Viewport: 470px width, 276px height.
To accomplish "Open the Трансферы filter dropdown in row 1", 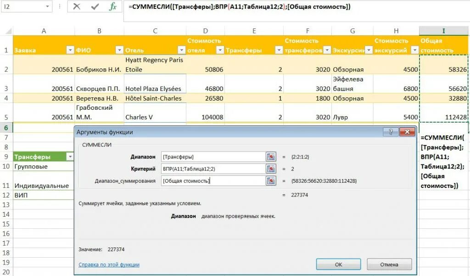I will (279, 50).
